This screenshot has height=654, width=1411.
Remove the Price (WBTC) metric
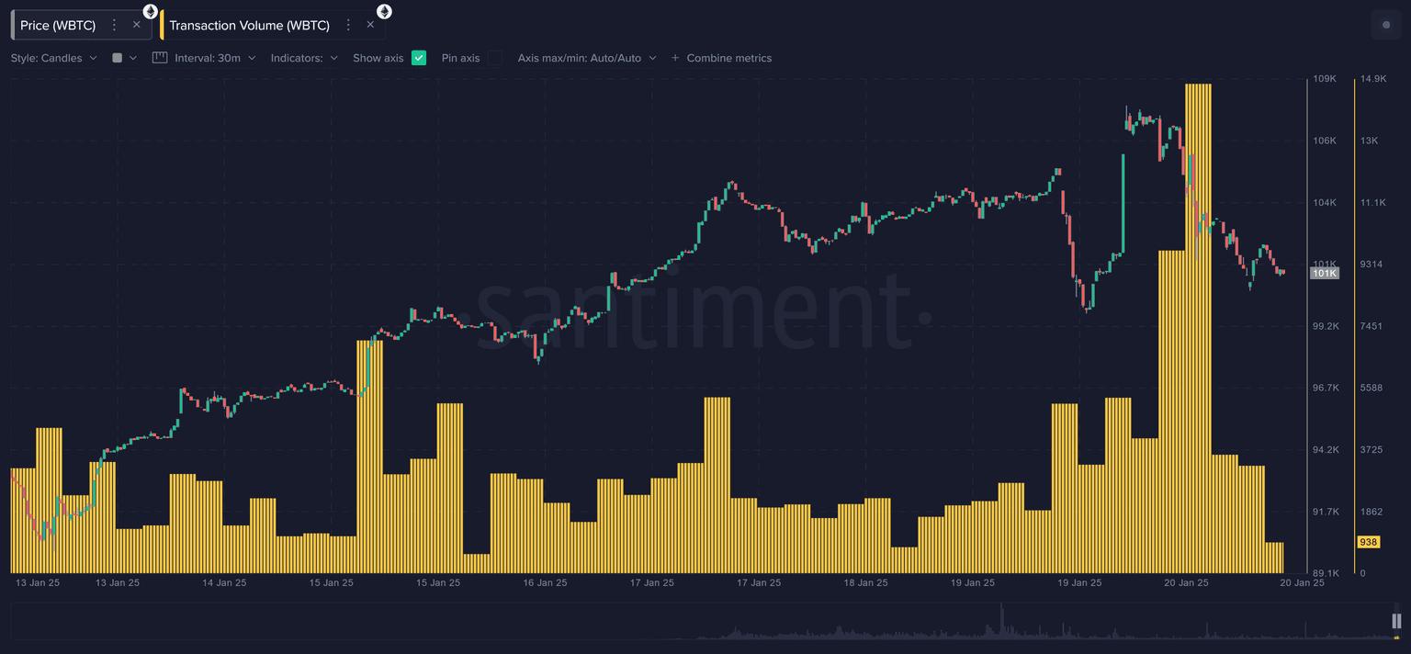(137, 25)
